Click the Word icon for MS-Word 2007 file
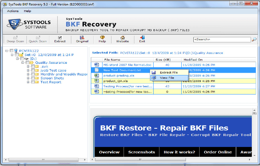This screenshot has width=260, height=166. [97, 65]
